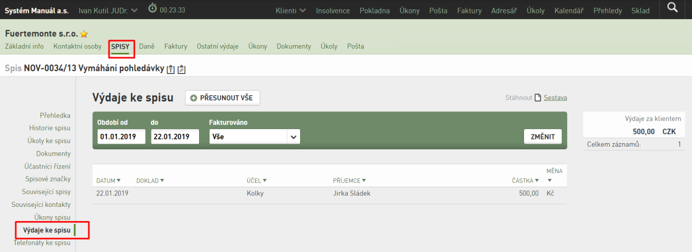Screen dimensions: 692x252
Task: Sort table by Příjemce column
Action: [x=349, y=180]
